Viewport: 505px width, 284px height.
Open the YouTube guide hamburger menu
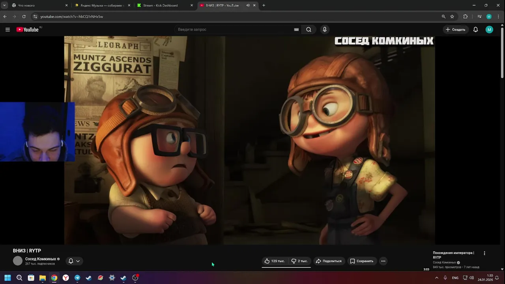7,30
